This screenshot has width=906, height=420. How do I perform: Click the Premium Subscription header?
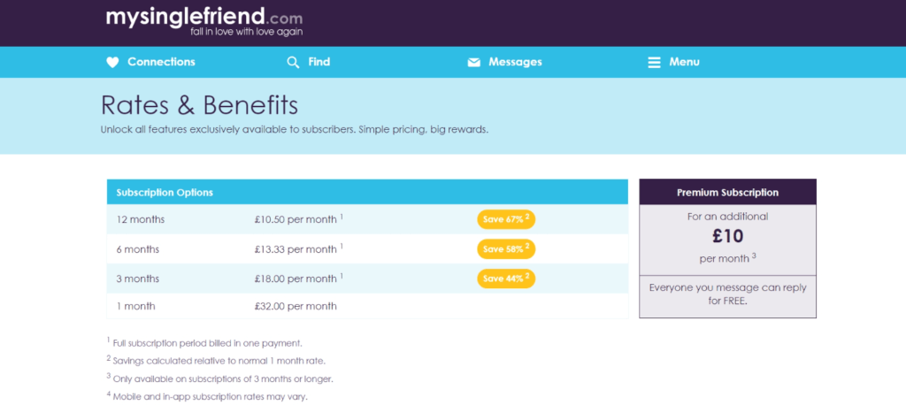[727, 192]
